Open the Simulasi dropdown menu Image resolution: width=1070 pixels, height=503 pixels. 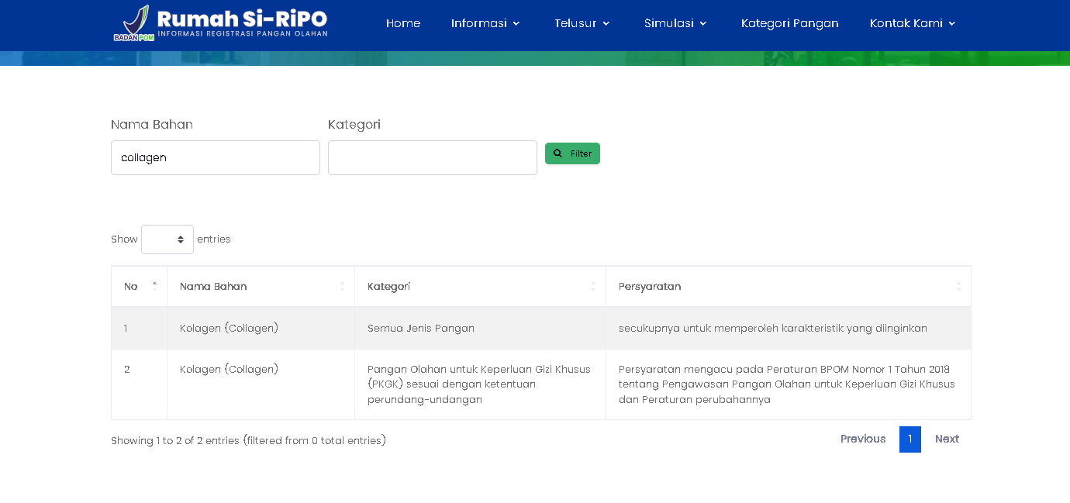pyautogui.click(x=675, y=23)
